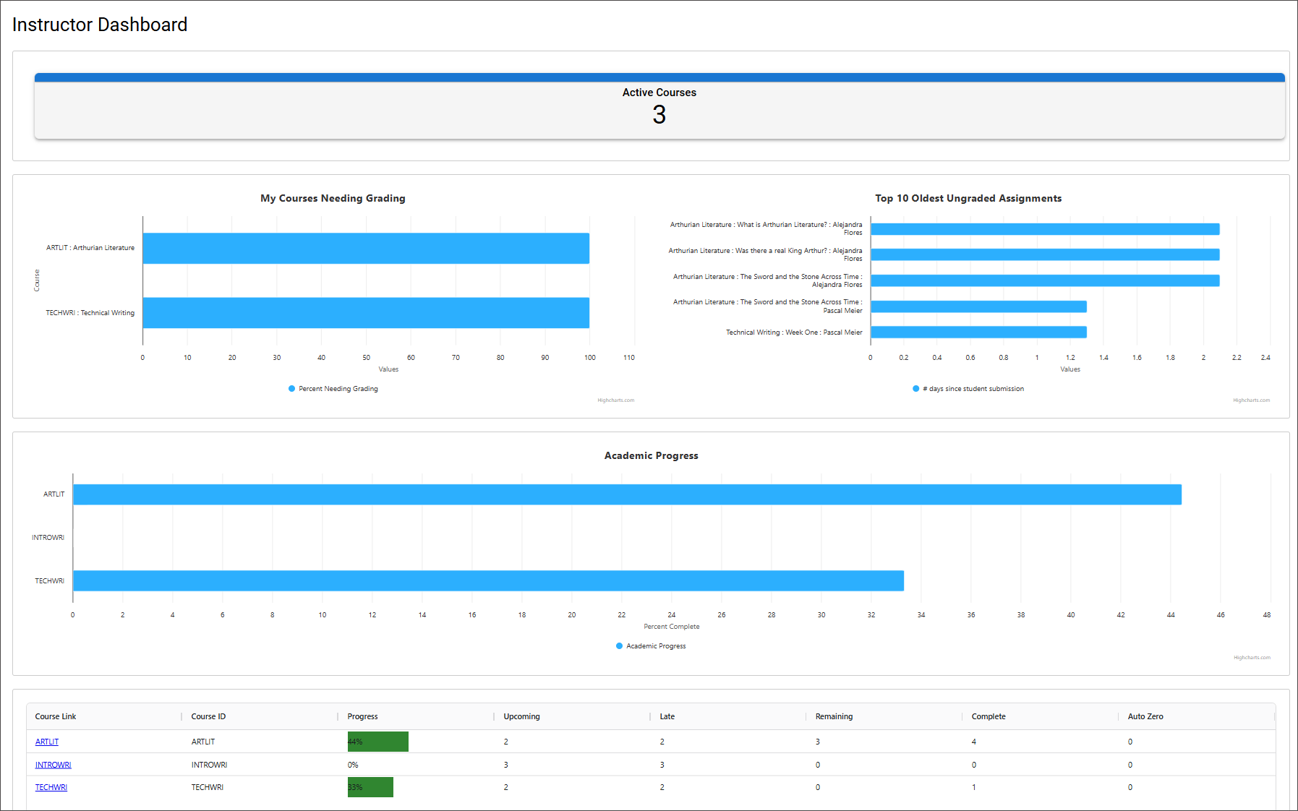This screenshot has width=1298, height=811.
Task: Click the 44% progress bar for ARTLIT
Action: (377, 741)
